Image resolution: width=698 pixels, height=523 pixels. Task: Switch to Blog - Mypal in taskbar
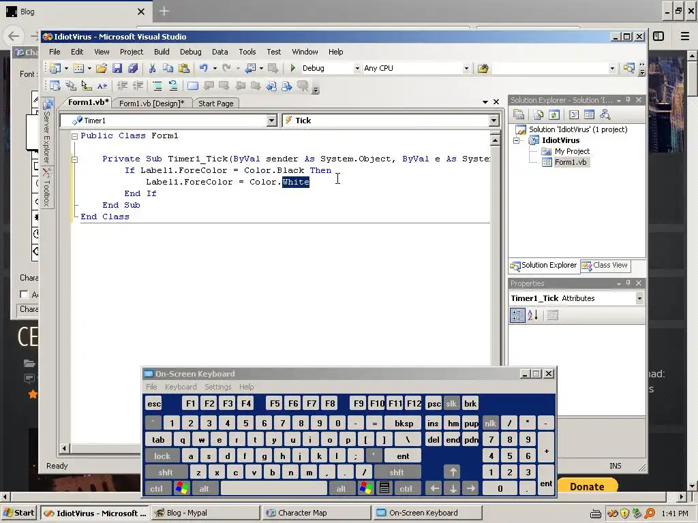coord(206,513)
